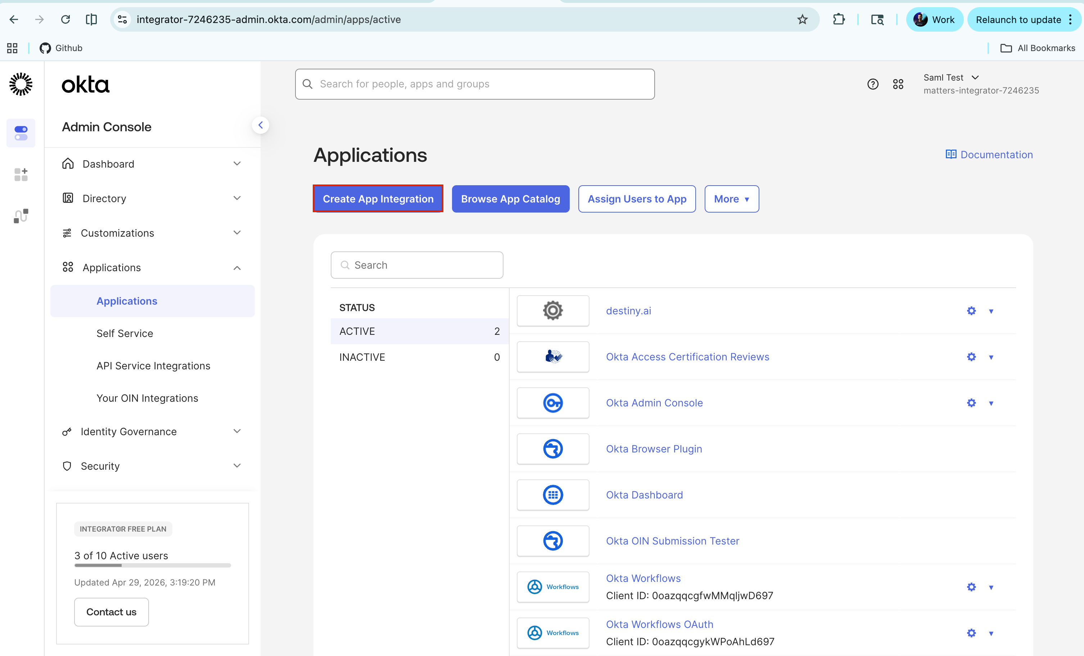Viewport: 1084px width, 656px height.
Task: Open Self Service in the sidebar
Action: click(125, 333)
